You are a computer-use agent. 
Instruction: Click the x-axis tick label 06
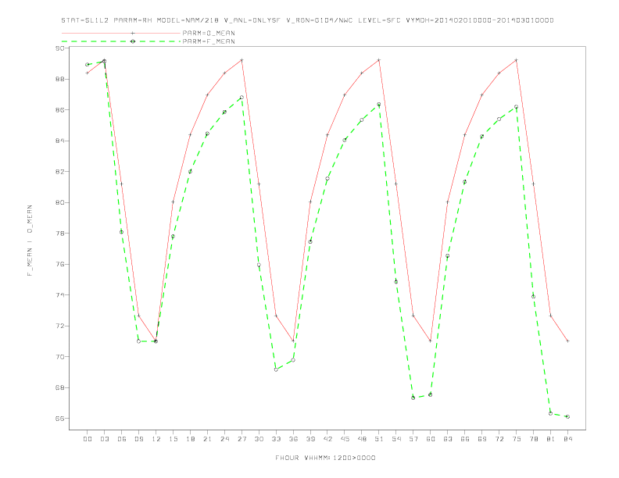click(122, 439)
